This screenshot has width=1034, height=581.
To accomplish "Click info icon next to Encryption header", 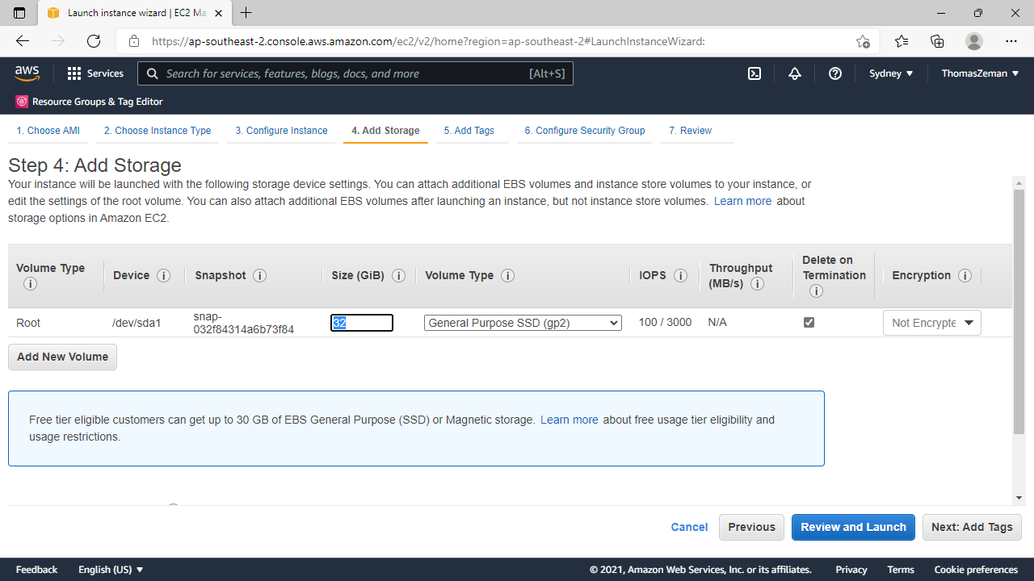I will point(965,275).
